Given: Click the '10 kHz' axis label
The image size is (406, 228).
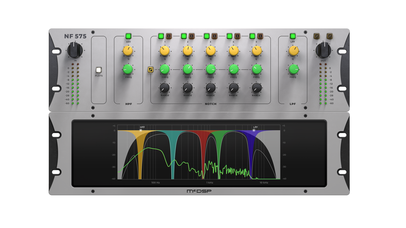Looking at the screenshot, I should pos(264,182).
